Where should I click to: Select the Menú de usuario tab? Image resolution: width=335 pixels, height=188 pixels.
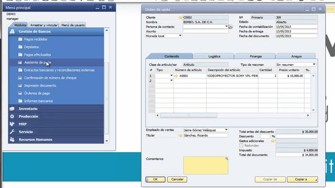(73, 25)
